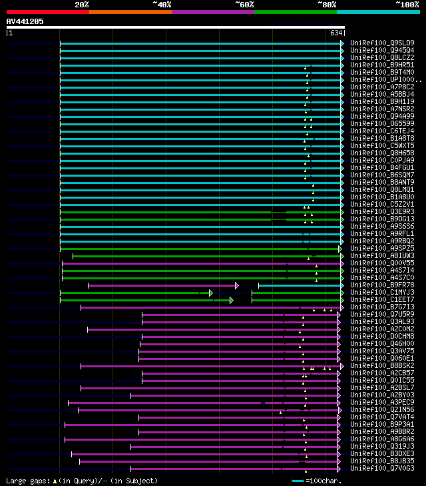This screenshot has width=426, height=486.
Task: Select the UniRef100_Q2IN56 hit
Action: pyautogui.click(x=382, y=410)
